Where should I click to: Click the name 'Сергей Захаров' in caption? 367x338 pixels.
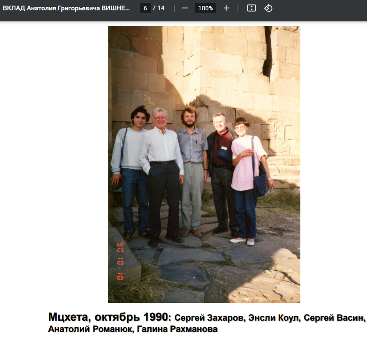click(209, 319)
